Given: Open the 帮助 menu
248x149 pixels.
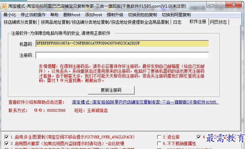Looking at the screenshot, I should (x=54, y=15).
